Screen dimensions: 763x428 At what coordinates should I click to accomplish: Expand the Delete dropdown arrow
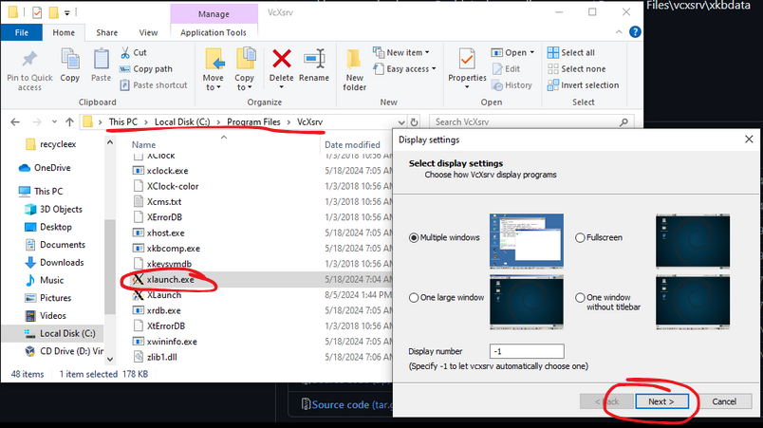point(281,87)
